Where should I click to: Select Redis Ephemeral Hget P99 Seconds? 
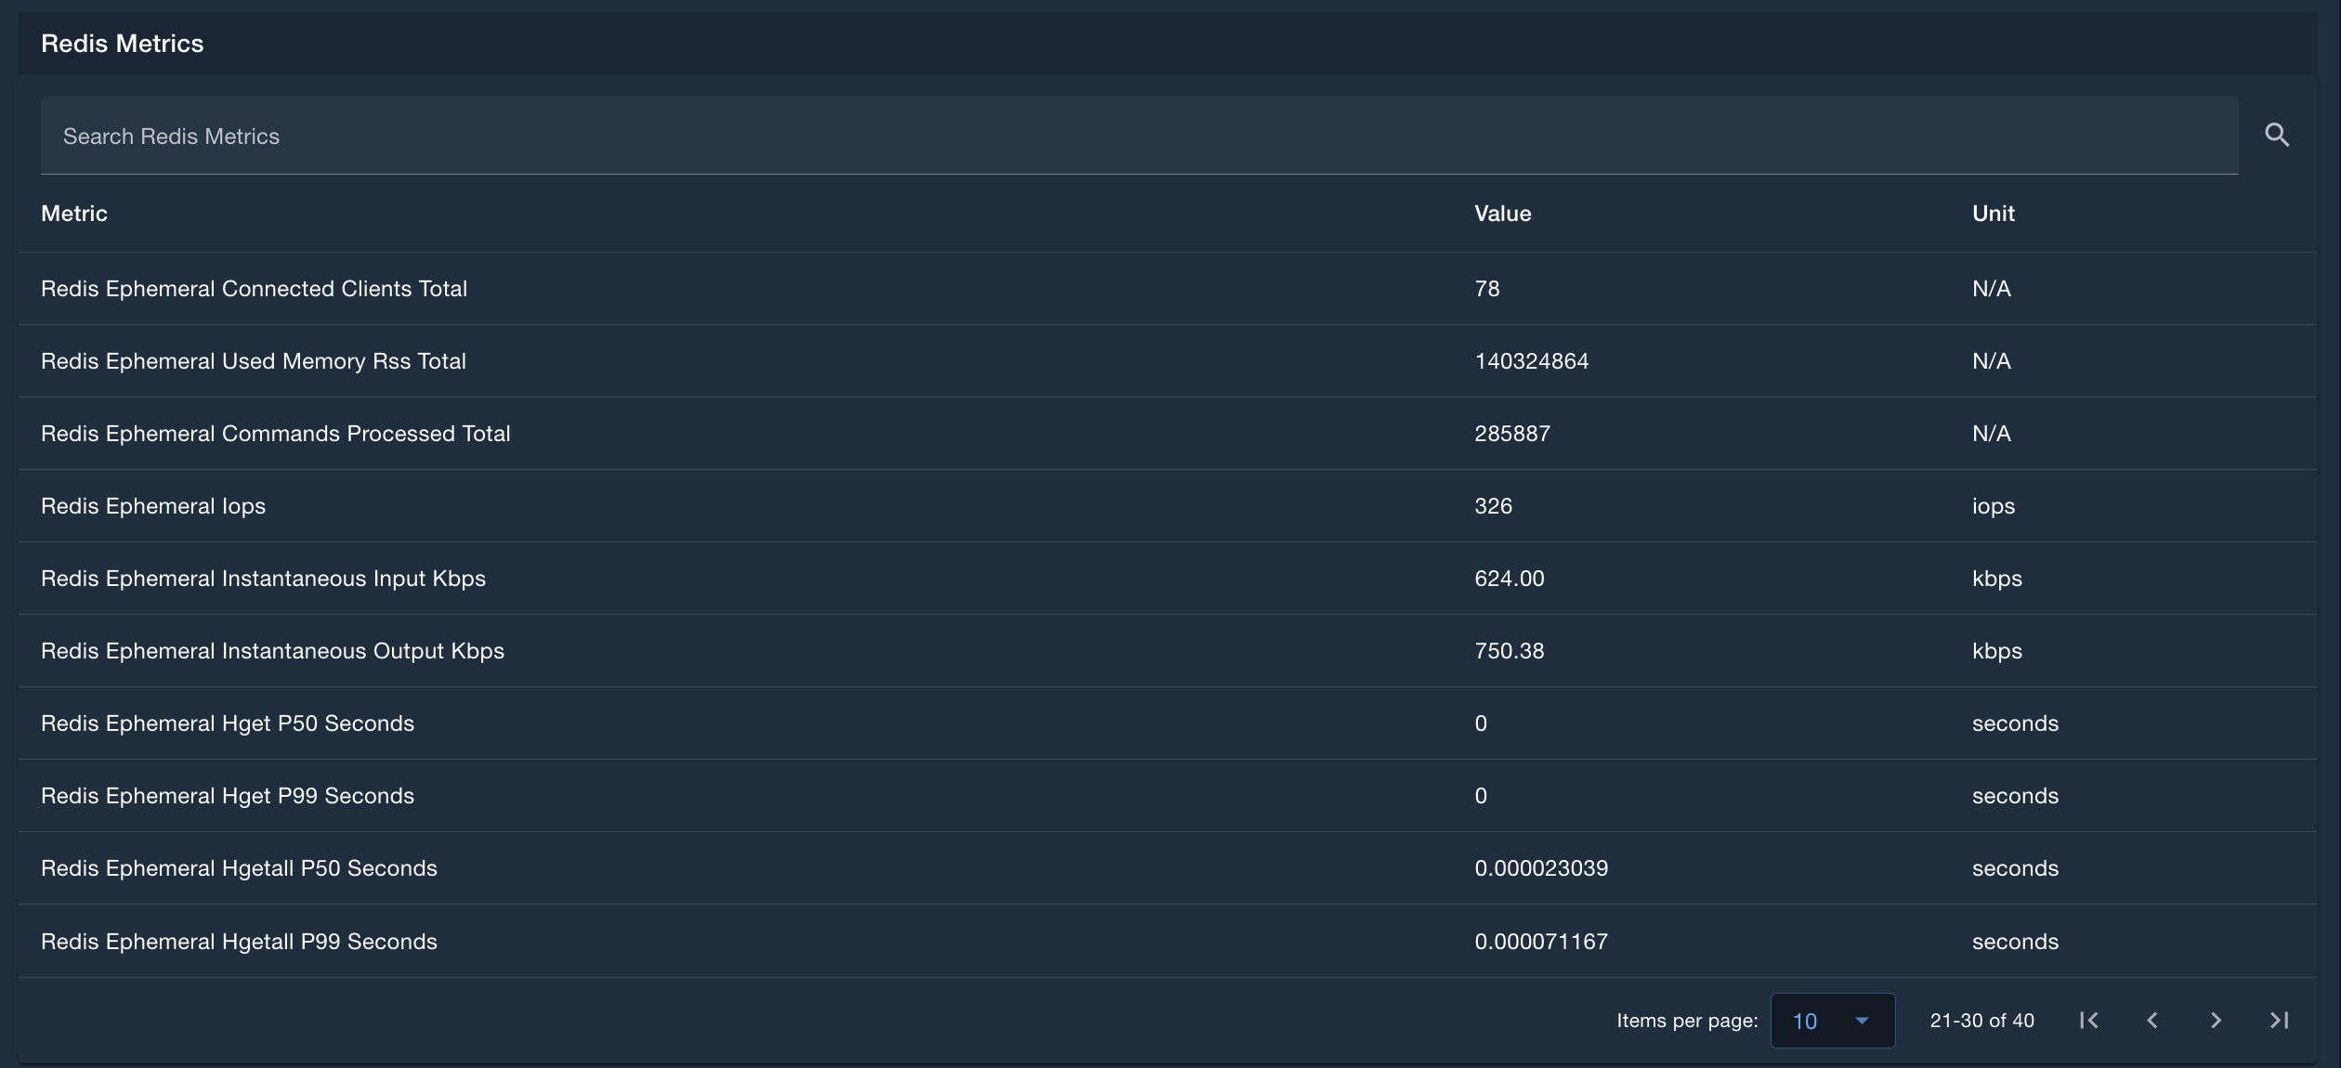point(1167,796)
